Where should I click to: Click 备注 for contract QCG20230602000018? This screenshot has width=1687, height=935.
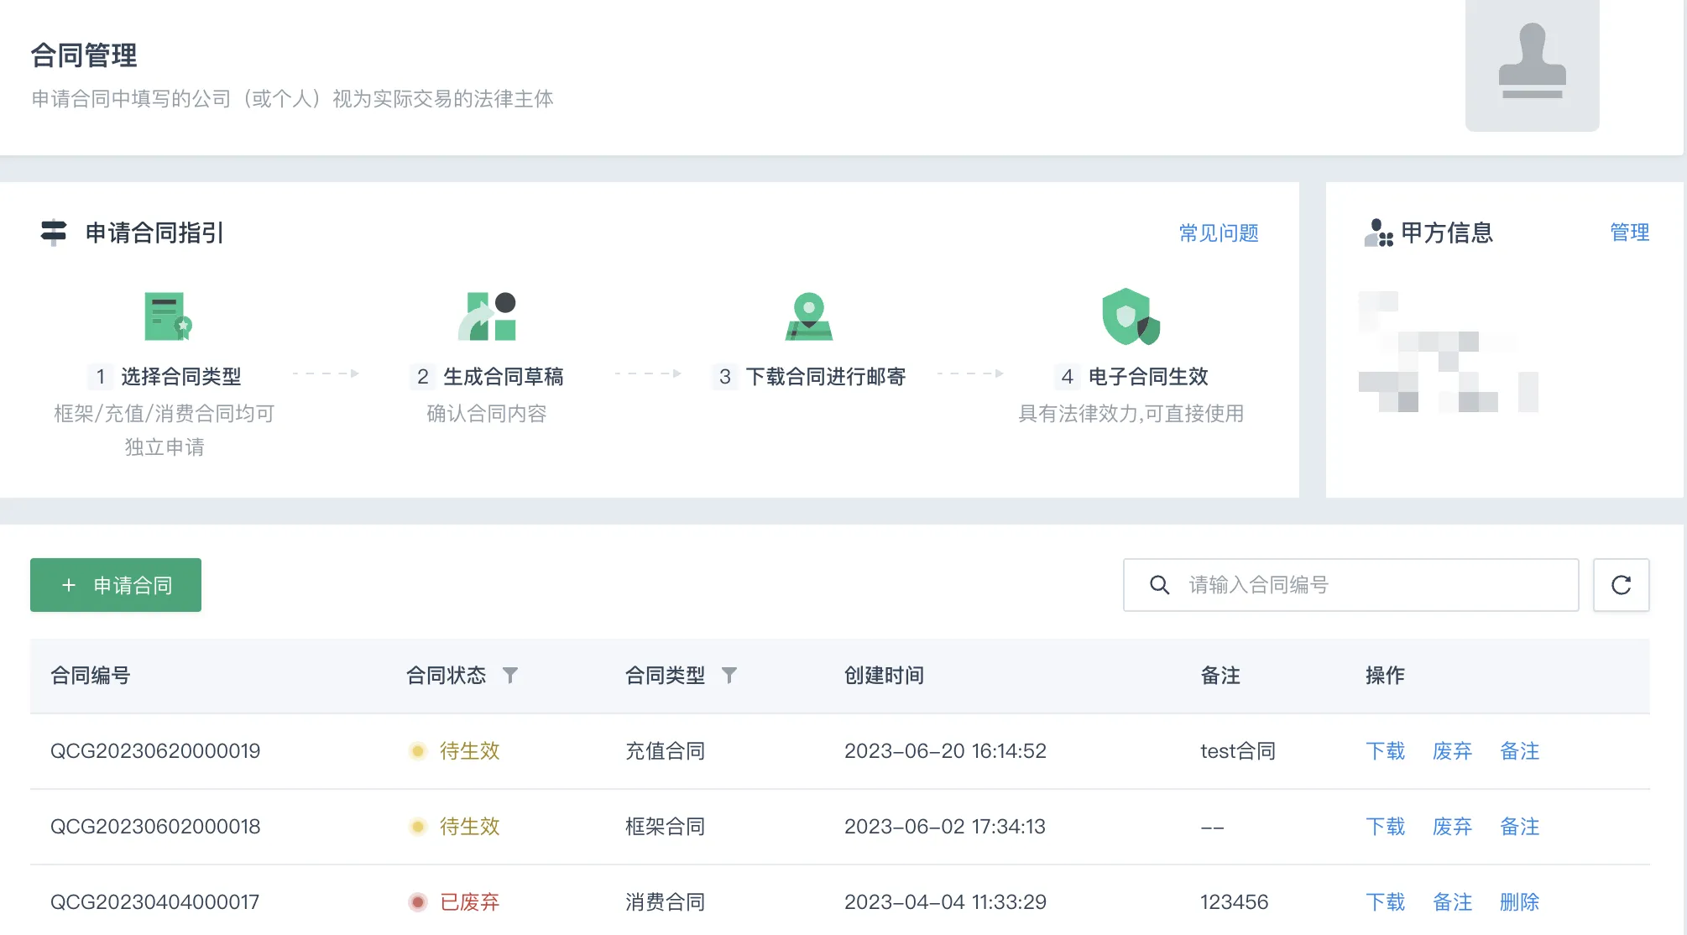[1519, 826]
